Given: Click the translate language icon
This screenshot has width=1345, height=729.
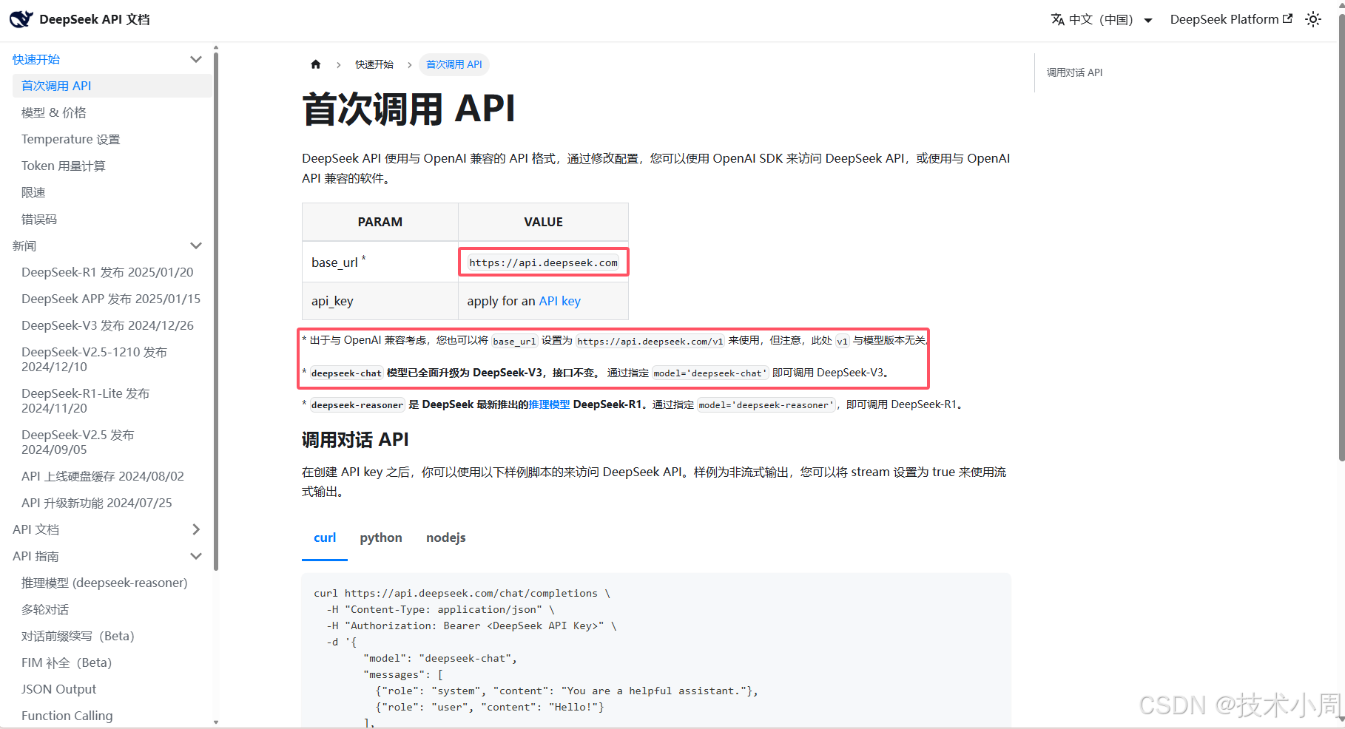Looking at the screenshot, I should click(x=1058, y=19).
